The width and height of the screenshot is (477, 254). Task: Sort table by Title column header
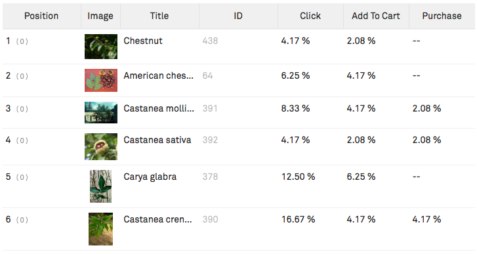click(159, 16)
